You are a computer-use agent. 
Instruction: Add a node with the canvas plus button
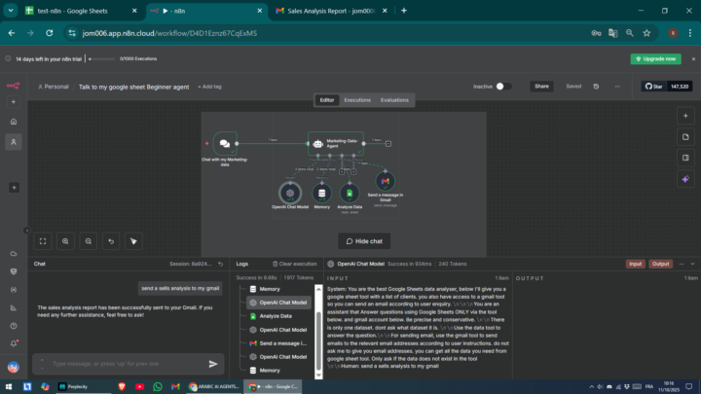685,116
